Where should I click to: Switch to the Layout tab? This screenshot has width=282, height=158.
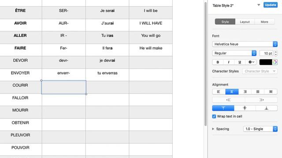[x=245, y=22]
